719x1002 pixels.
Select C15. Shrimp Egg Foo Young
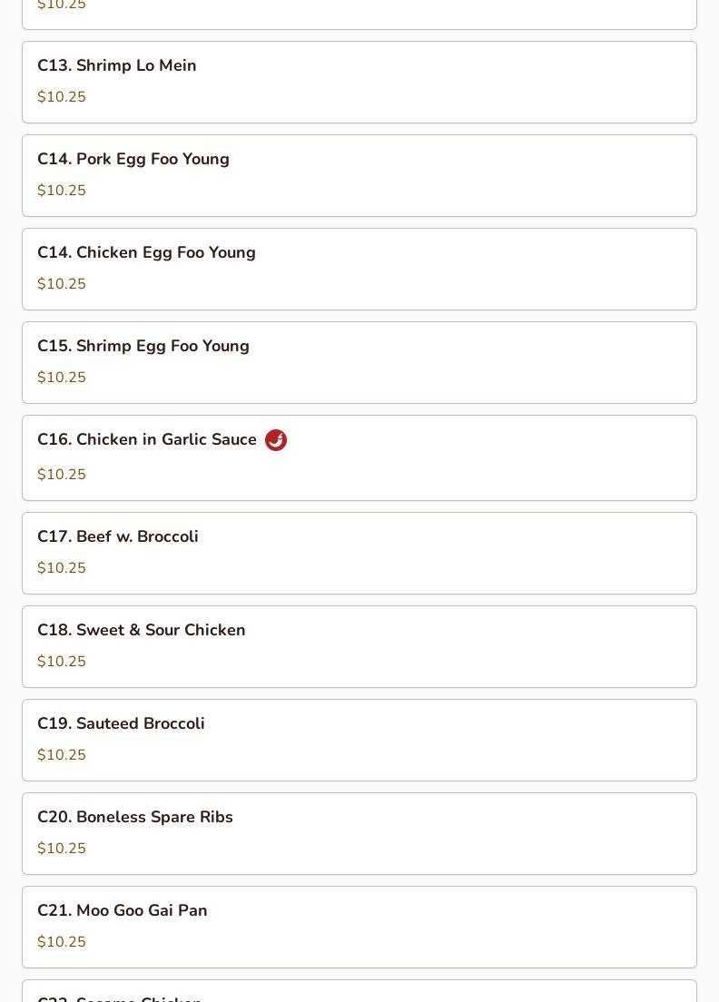tap(359, 362)
